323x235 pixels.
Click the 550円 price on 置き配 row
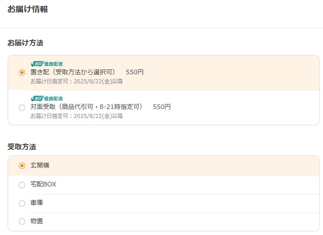tap(135, 72)
